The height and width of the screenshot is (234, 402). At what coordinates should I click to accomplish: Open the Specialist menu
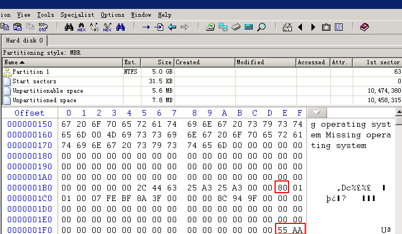pyautogui.click(x=77, y=15)
